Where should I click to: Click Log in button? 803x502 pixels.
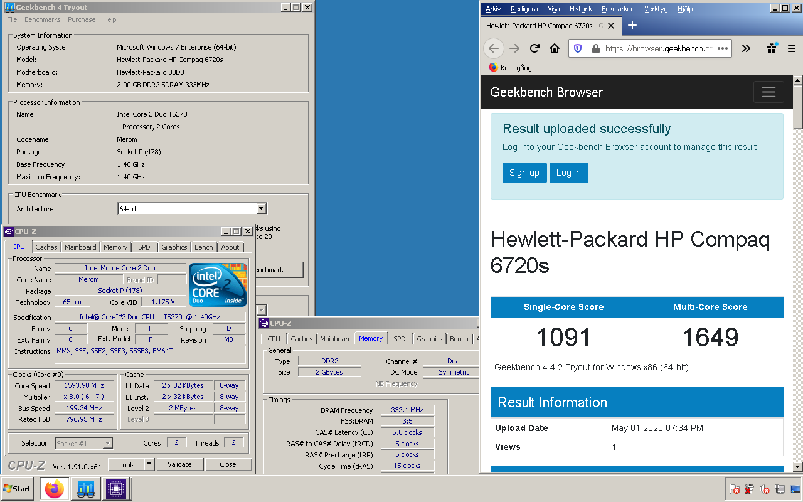pos(568,173)
